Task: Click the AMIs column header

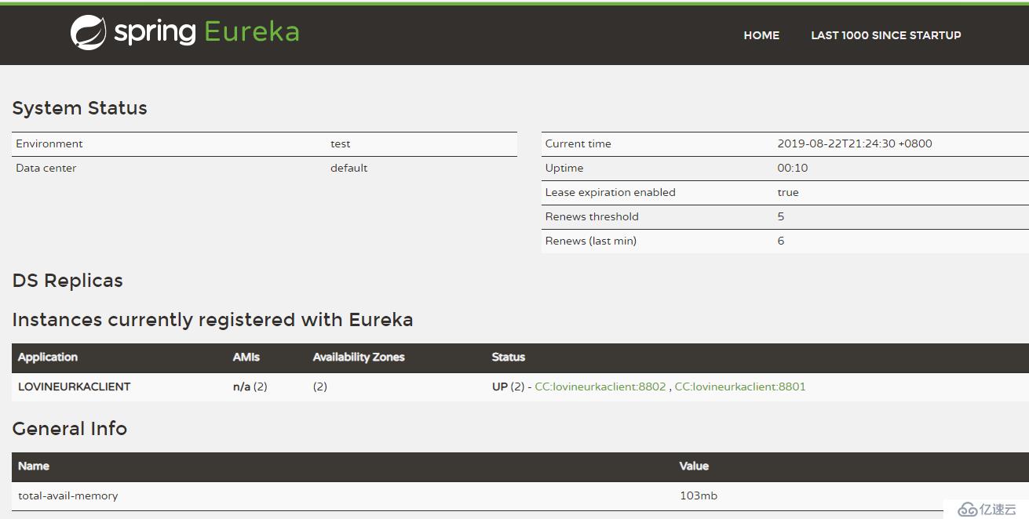Action: [x=246, y=357]
